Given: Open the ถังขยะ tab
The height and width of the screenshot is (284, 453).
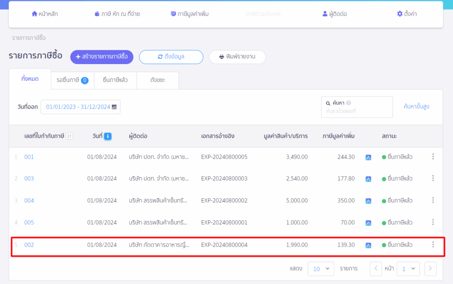Looking at the screenshot, I should pos(157,80).
